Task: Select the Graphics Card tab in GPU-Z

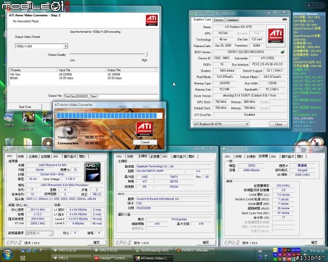Action: coord(201,19)
